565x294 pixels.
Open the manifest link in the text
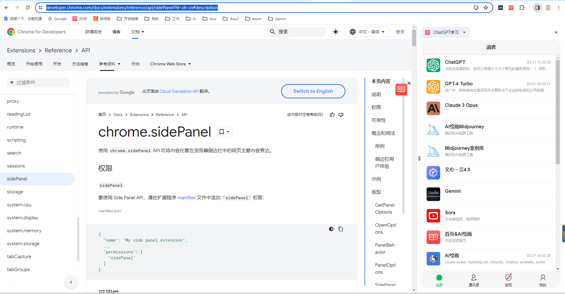(x=186, y=197)
